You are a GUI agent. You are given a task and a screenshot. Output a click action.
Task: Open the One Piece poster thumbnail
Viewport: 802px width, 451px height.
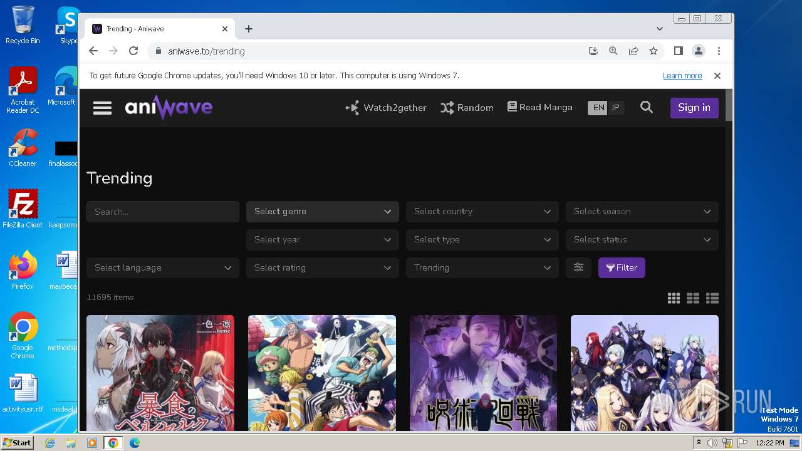coord(322,373)
